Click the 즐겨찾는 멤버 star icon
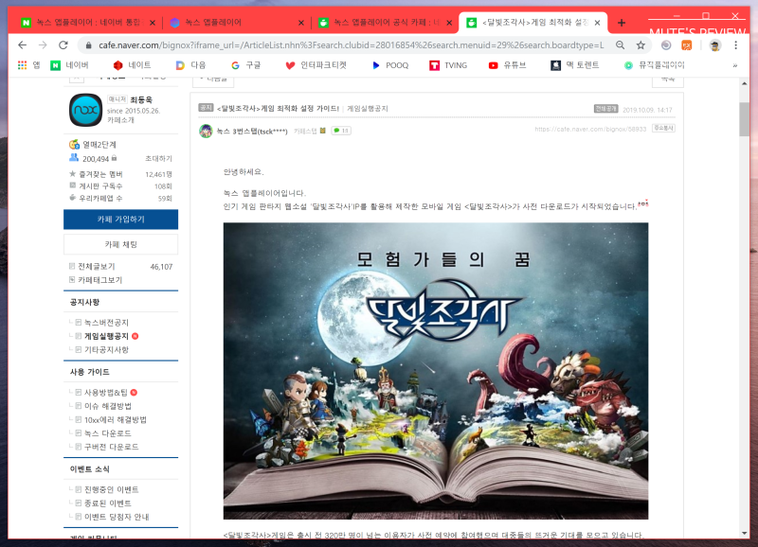Image resolution: width=758 pixels, height=547 pixels. click(x=73, y=174)
